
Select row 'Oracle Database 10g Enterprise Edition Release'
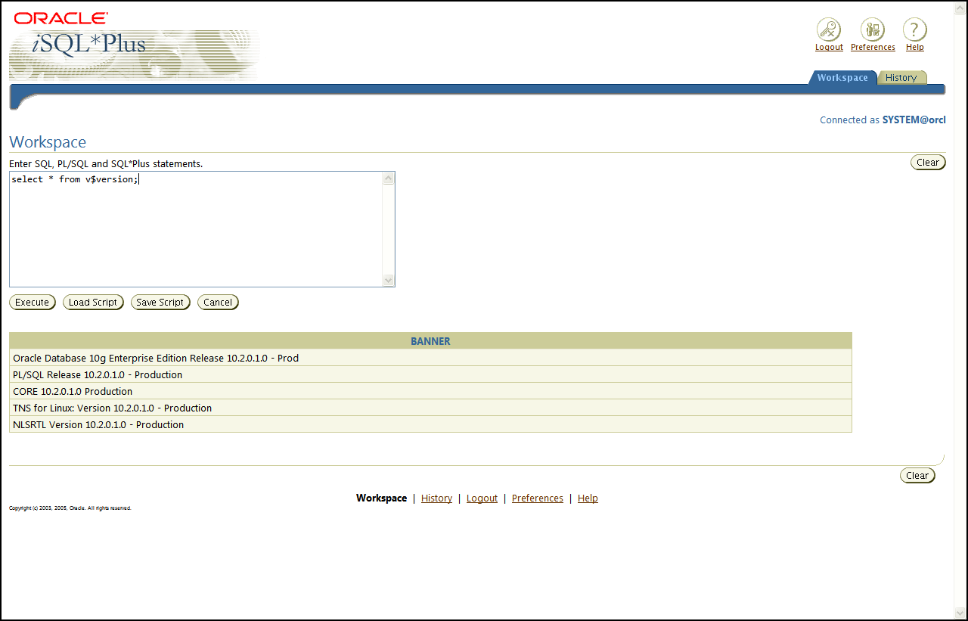(x=430, y=358)
